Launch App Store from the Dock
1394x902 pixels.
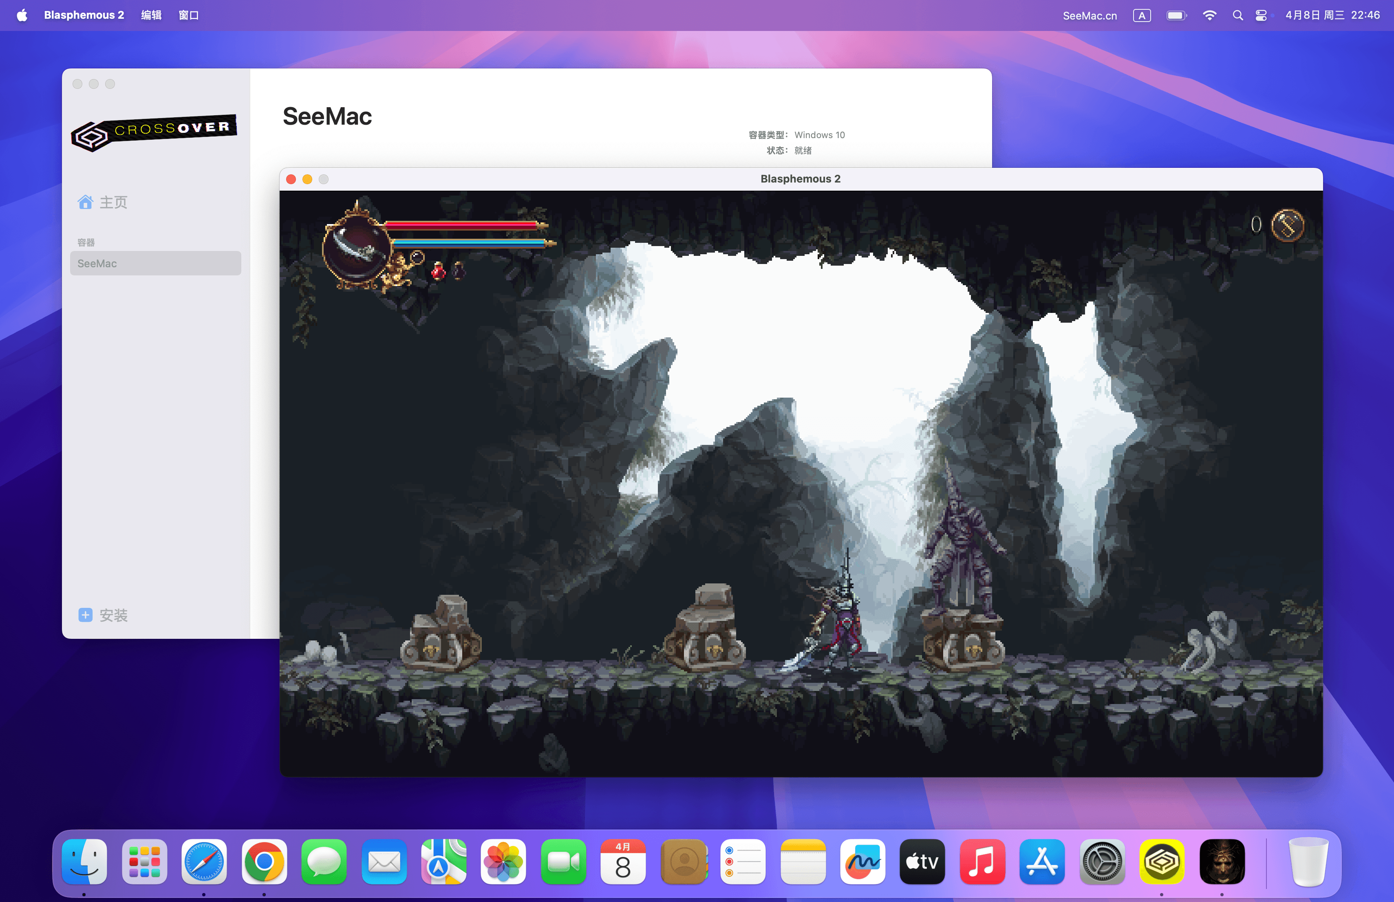(x=1042, y=861)
